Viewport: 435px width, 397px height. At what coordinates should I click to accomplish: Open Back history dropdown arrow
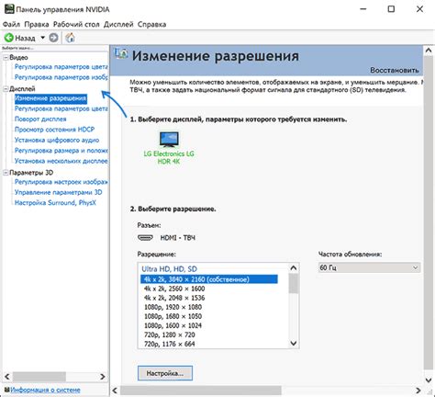(x=43, y=38)
